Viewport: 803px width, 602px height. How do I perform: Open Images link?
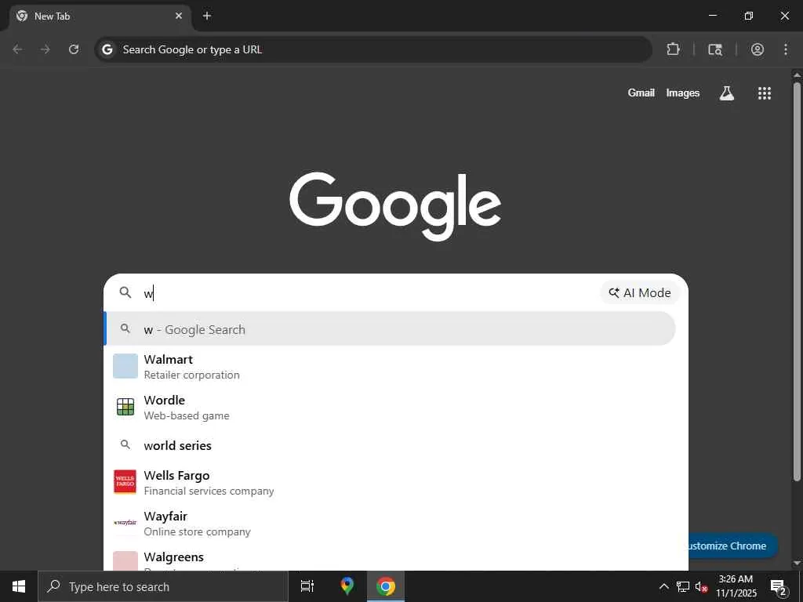click(683, 92)
